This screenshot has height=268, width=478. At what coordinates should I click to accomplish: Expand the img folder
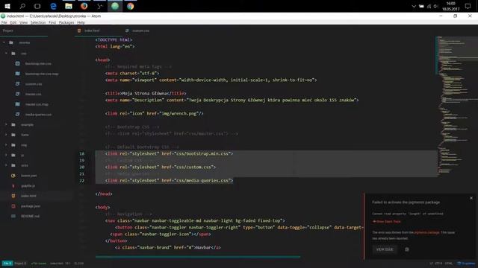pyautogui.click(x=6, y=145)
